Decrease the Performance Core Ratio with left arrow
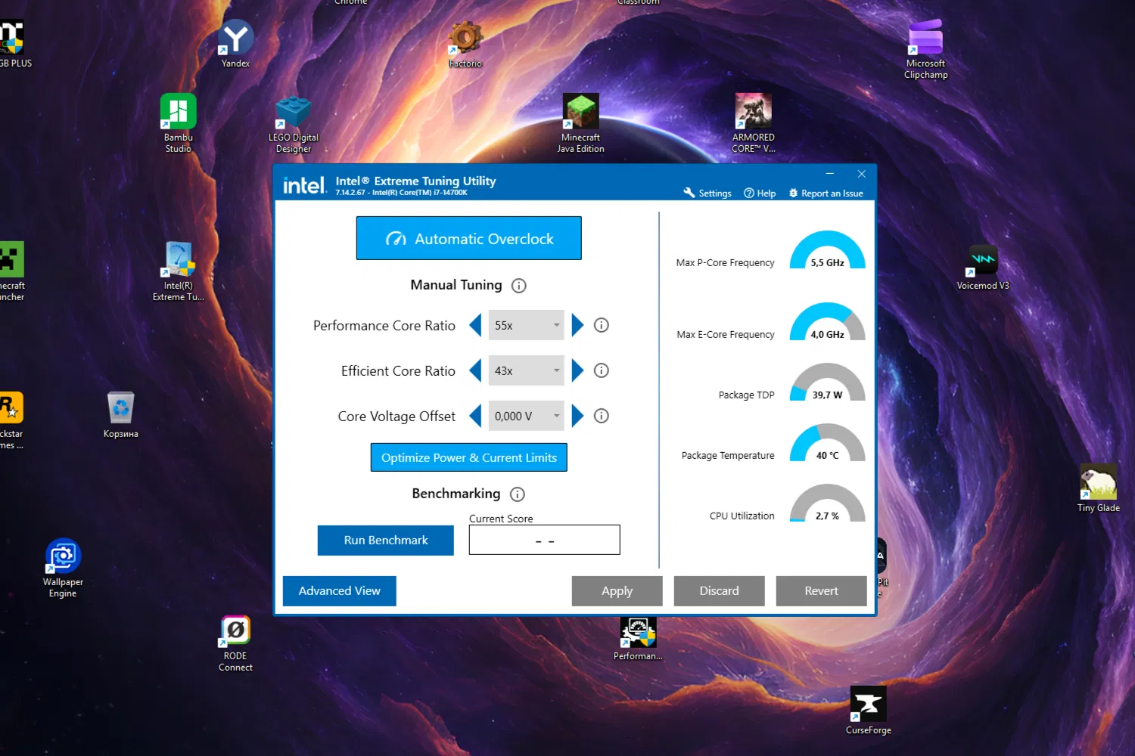The height and width of the screenshot is (756, 1135). point(475,325)
